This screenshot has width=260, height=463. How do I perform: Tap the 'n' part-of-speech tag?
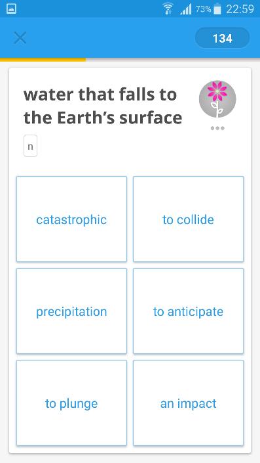click(30, 146)
